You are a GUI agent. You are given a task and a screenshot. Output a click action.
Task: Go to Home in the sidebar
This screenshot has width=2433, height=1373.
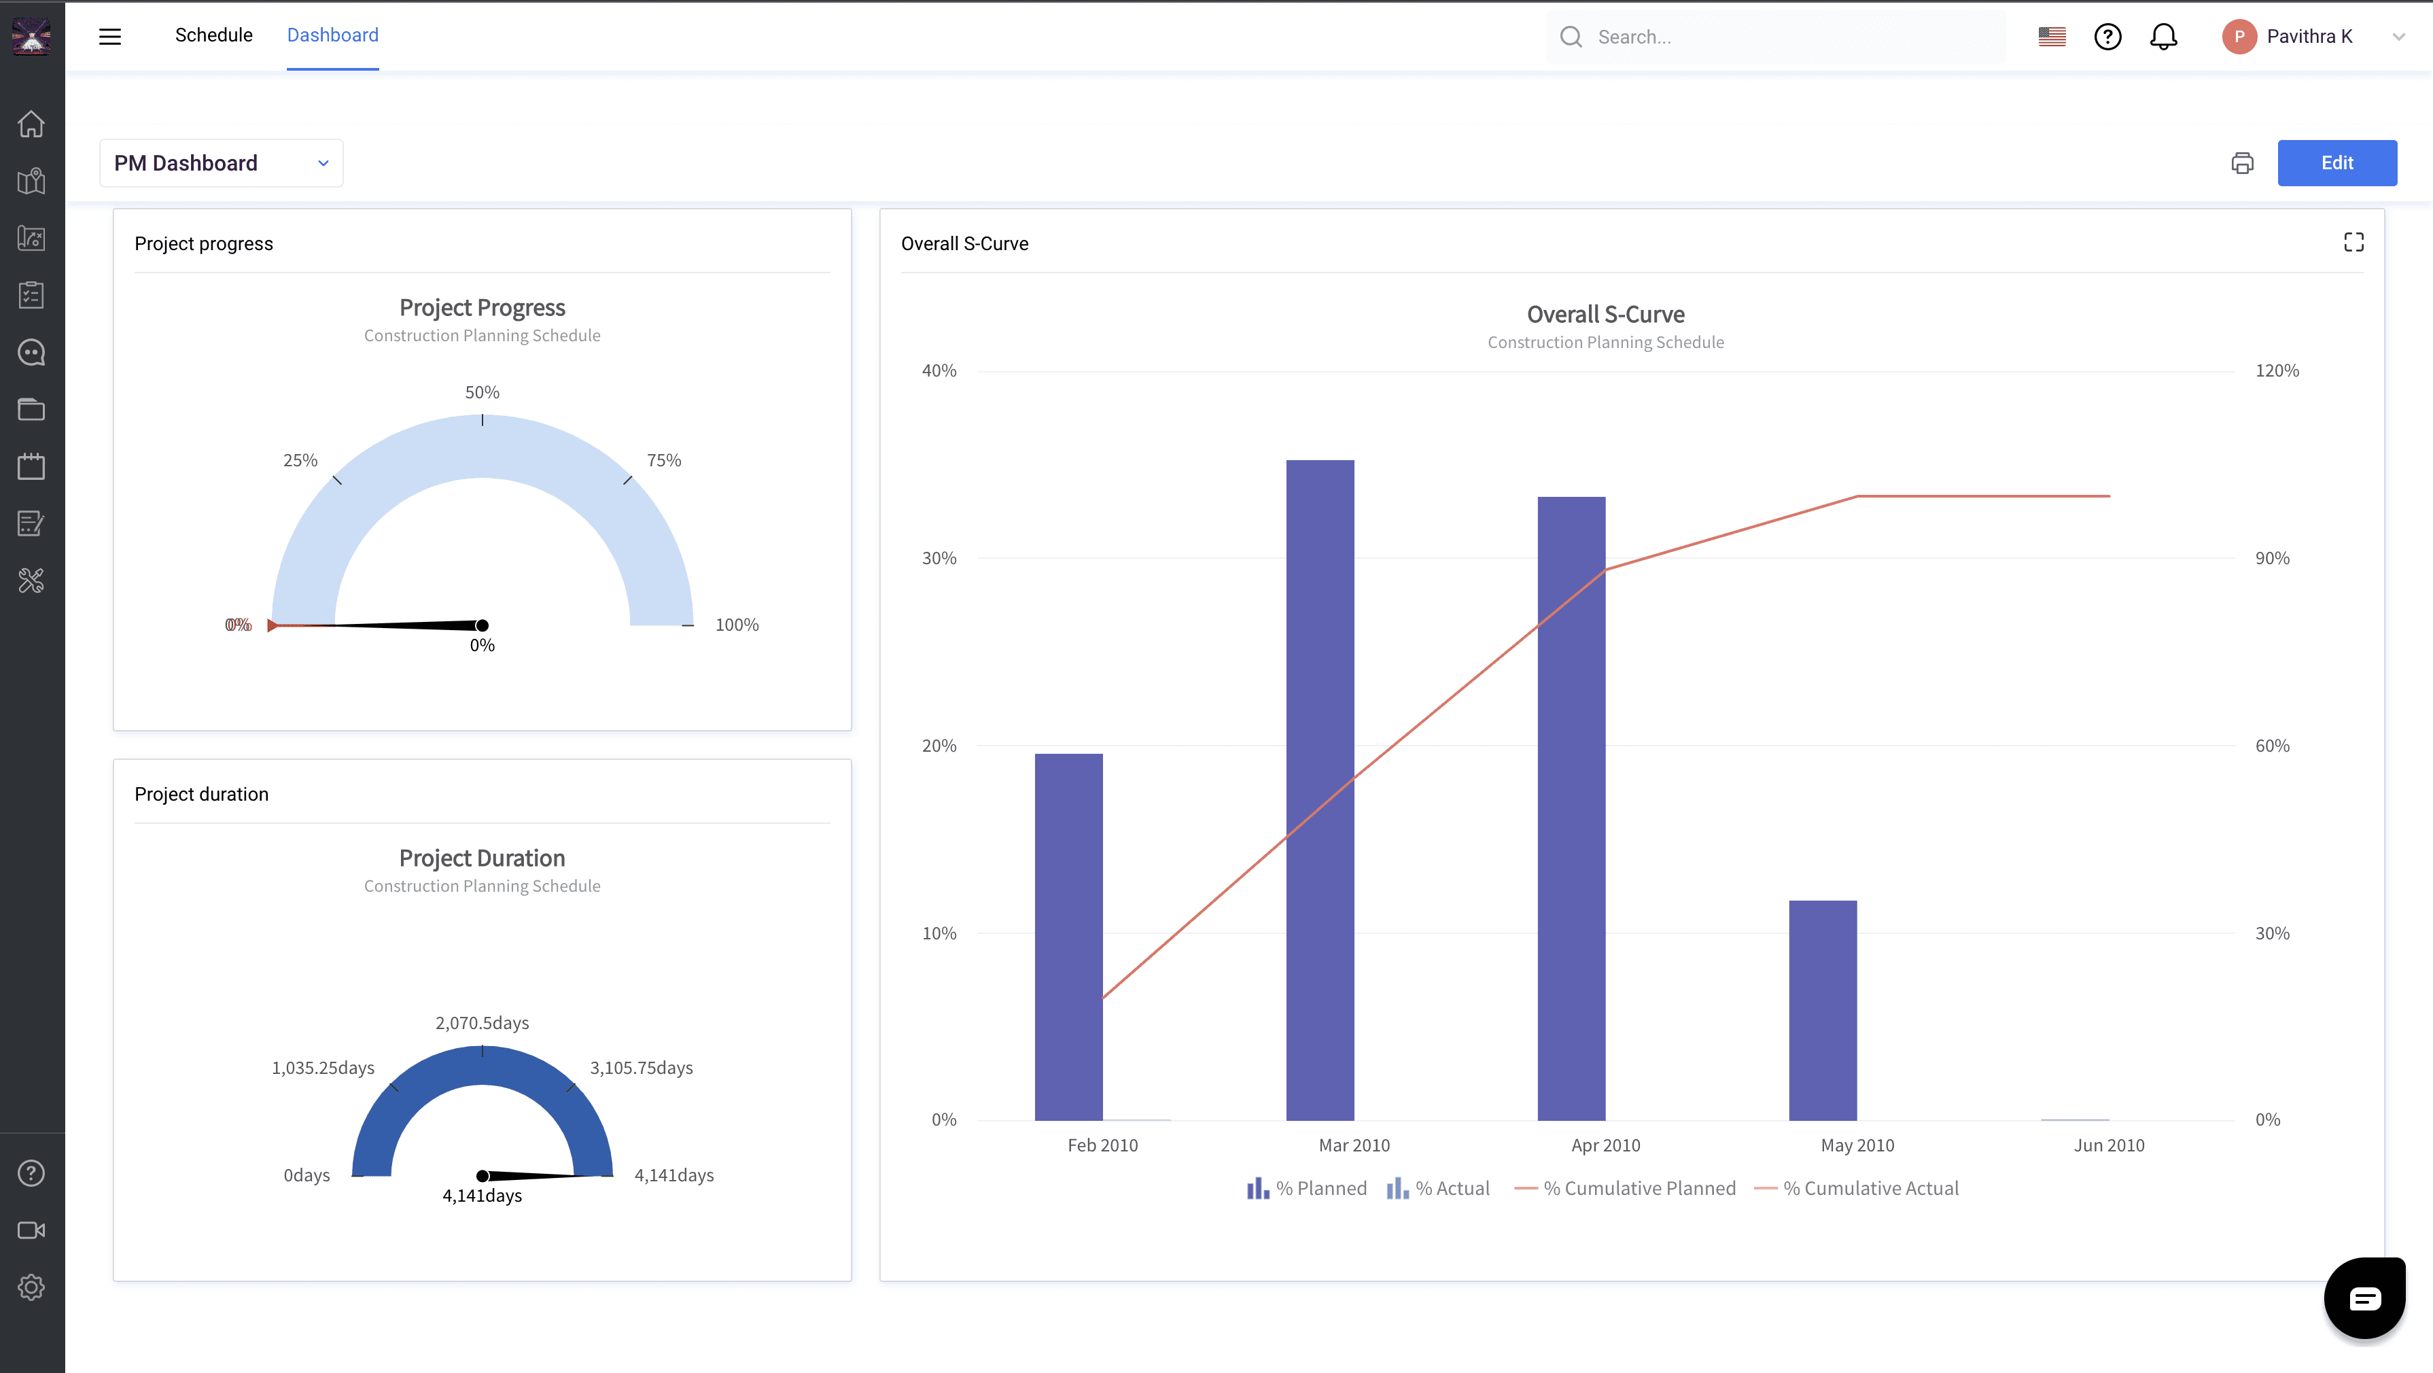[31, 124]
